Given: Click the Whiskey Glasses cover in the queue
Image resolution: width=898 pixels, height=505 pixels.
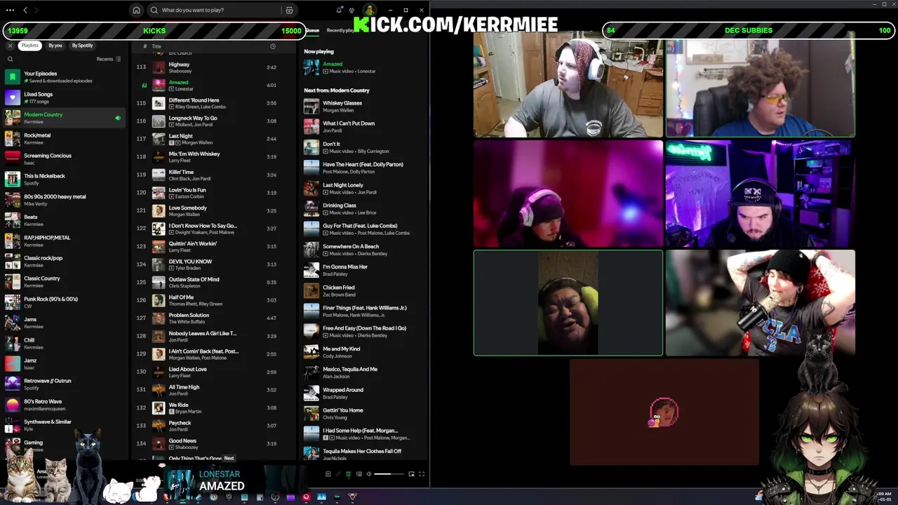Looking at the screenshot, I should (311, 106).
